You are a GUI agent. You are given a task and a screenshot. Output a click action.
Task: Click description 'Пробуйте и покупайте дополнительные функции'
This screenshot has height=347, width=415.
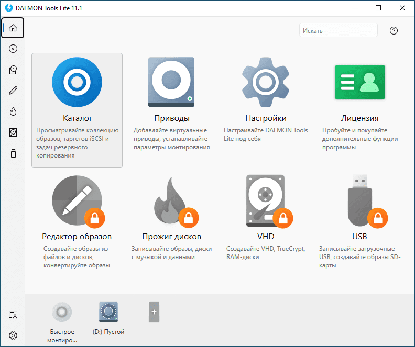(360, 139)
